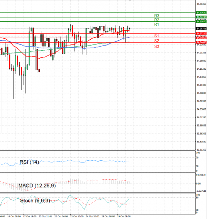Click the MACD scale value -0.027616
Image resolution: width=207 pixels, height=219 pixels.
pos(201,191)
